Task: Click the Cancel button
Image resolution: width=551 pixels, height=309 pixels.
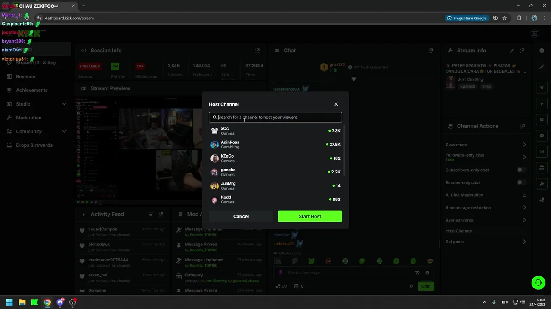Action: click(241, 216)
